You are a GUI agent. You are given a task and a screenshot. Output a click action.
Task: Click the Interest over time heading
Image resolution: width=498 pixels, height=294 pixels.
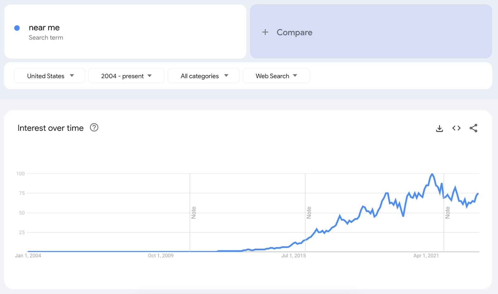click(50, 128)
